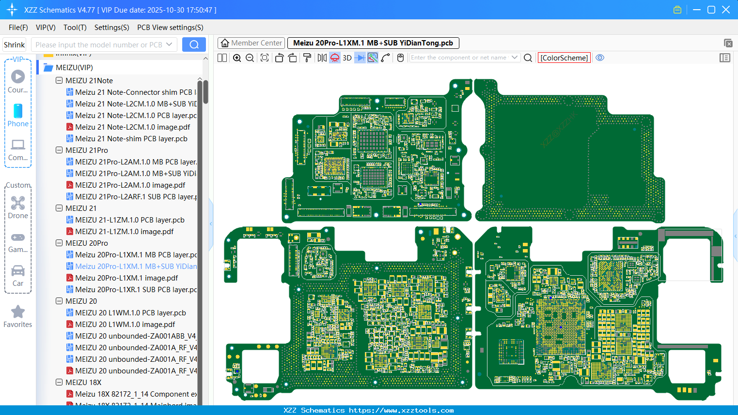The height and width of the screenshot is (415, 738).
Task: Click the Shrink button
Action: tap(15, 44)
